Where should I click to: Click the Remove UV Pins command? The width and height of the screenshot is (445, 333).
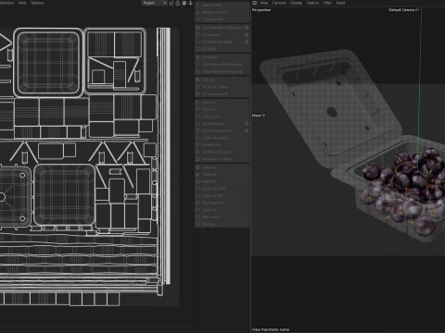pyautogui.click(x=222, y=12)
